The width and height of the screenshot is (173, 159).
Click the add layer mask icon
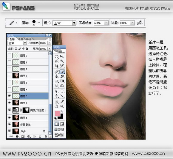(23, 136)
